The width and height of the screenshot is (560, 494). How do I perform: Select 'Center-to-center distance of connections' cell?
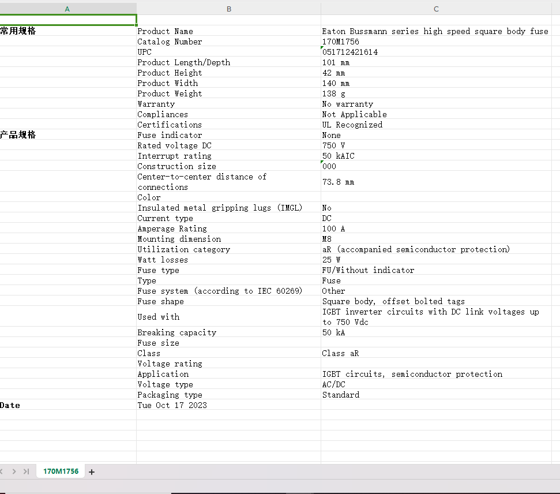(228, 182)
